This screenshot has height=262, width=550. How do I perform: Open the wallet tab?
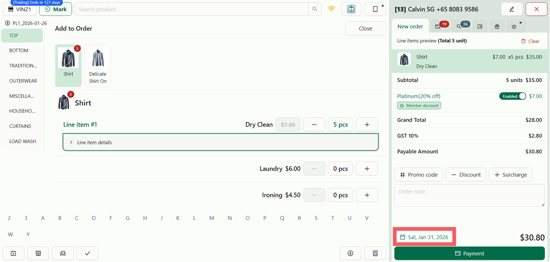pyautogui.click(x=480, y=26)
